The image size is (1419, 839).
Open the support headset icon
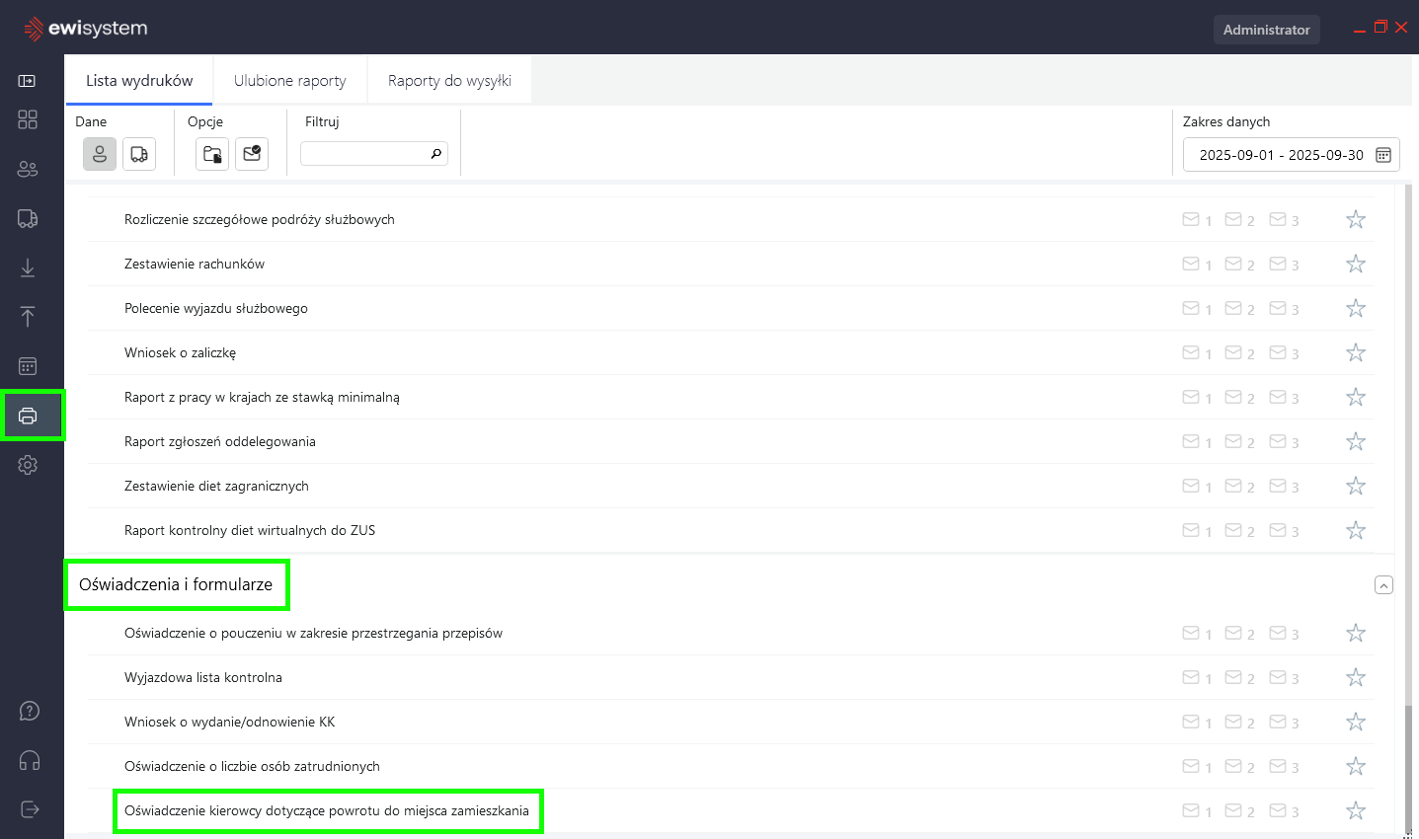(30, 760)
